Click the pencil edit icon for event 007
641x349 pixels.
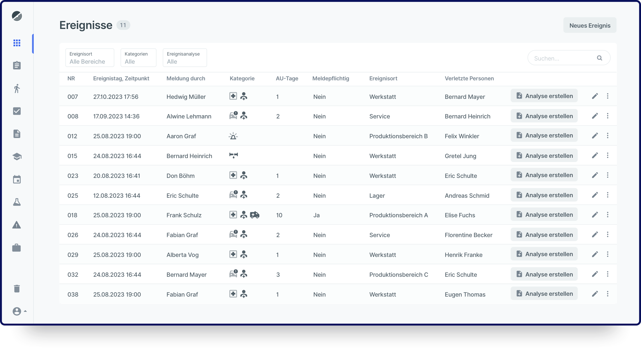[x=595, y=96]
